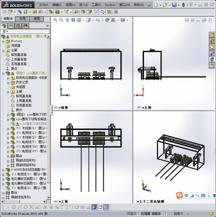Click the Previous View icon
Screen dimensions: 216x217
click(67, 20)
